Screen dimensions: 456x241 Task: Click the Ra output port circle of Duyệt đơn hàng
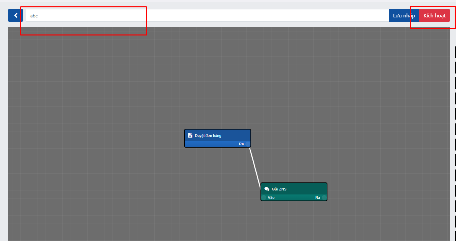pos(248,144)
